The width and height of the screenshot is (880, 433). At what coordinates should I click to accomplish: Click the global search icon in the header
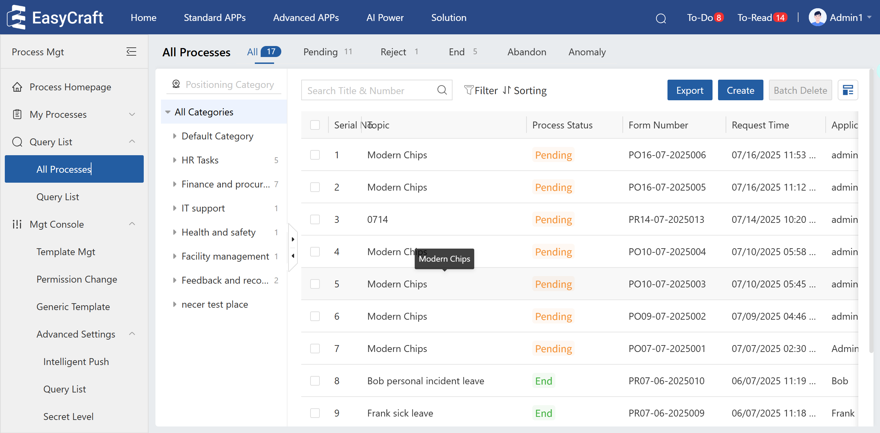pos(661,18)
